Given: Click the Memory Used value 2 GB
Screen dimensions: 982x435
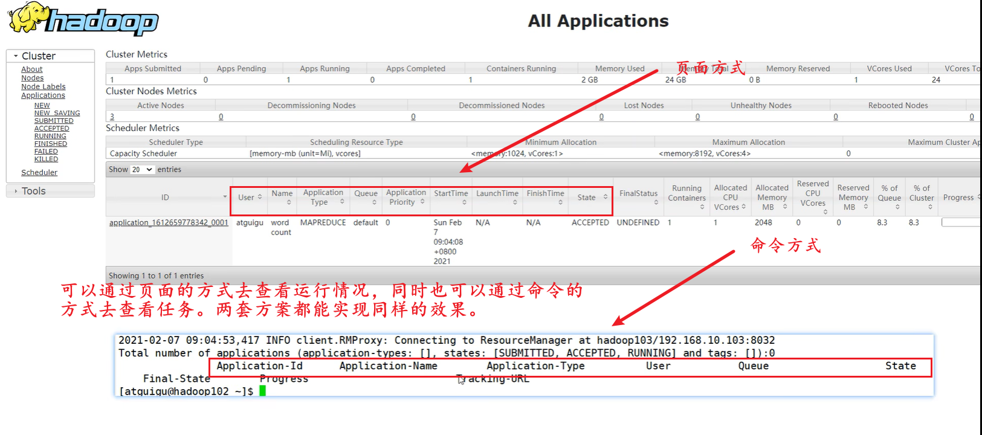Looking at the screenshot, I should 590,80.
